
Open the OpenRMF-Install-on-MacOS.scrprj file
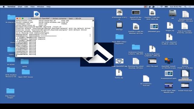(169, 61)
